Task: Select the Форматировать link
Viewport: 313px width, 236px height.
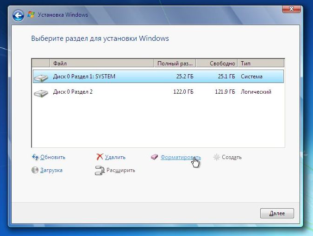Action: (x=181, y=157)
